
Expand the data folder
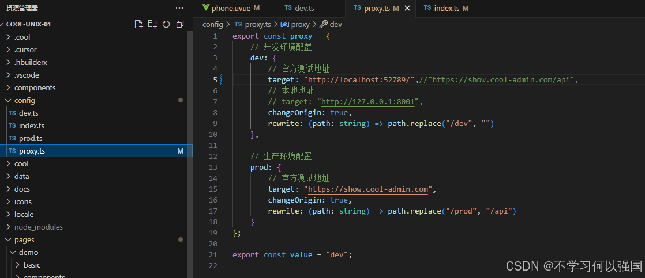pyautogui.click(x=96, y=176)
